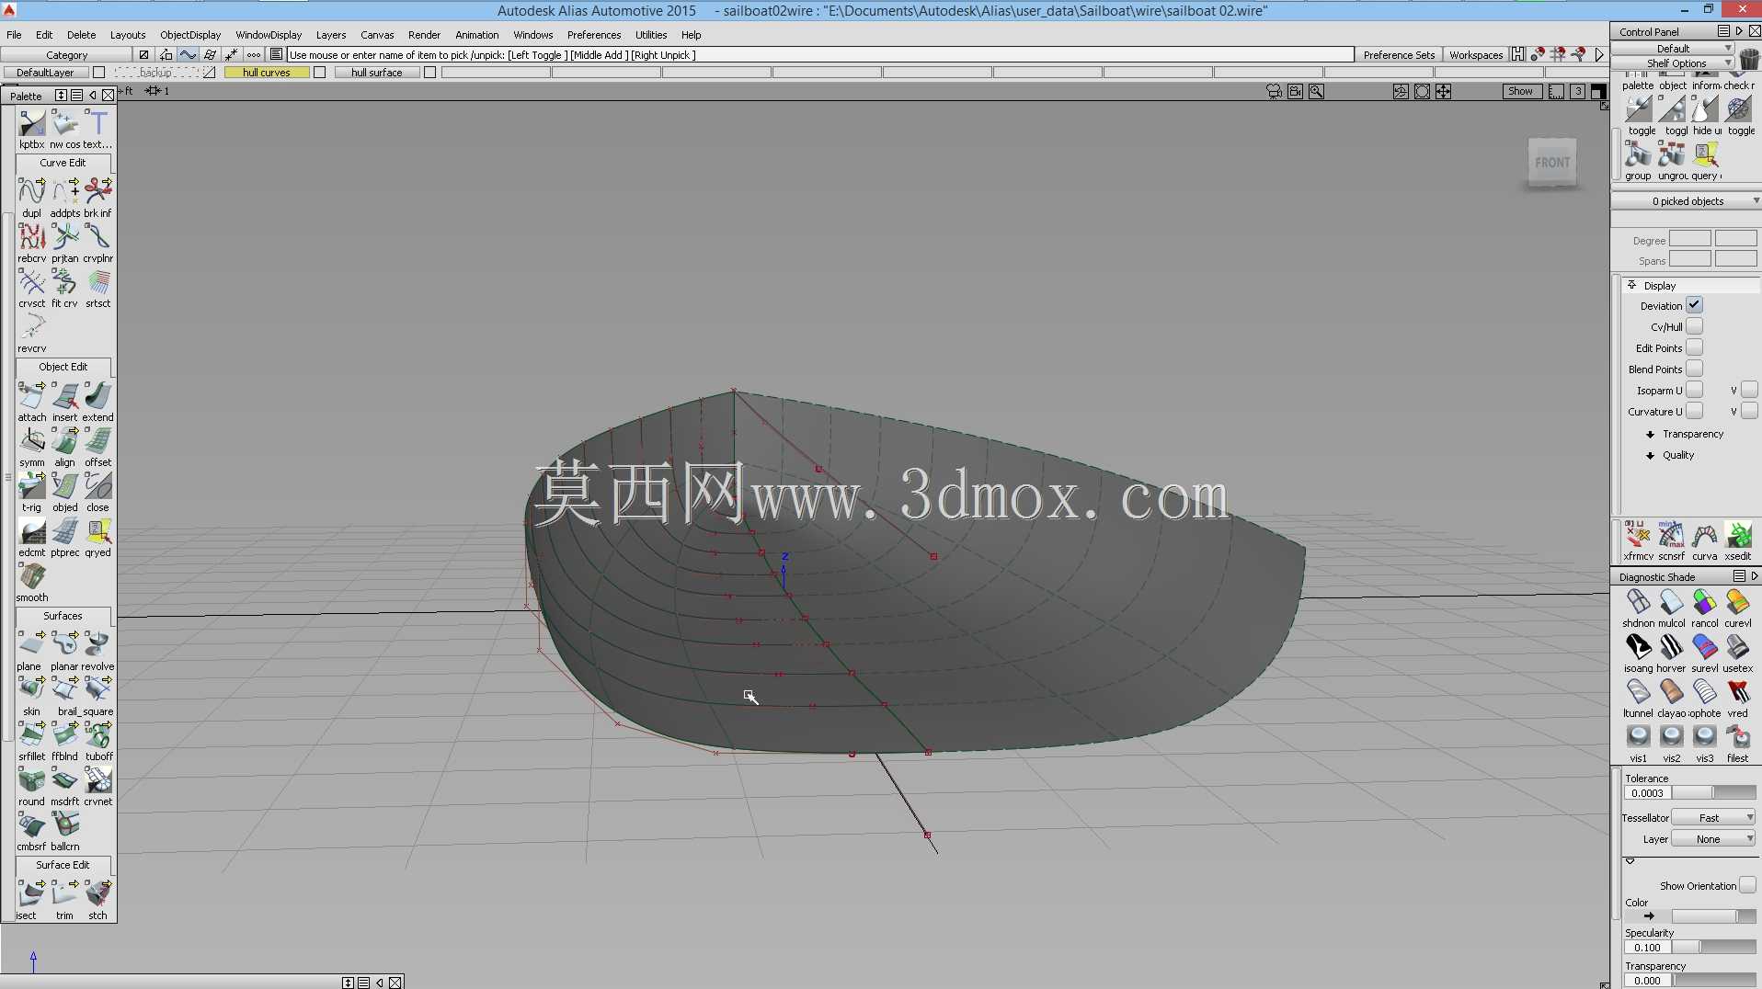Collapse the Curve Edit palette section
Viewport: 1762px width, 989px height.
(x=63, y=163)
